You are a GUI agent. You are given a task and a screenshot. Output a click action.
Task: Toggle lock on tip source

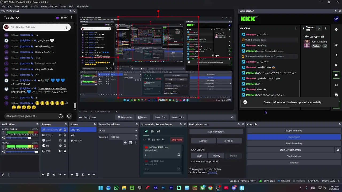[65, 146]
